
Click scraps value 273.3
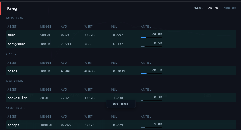(89, 125)
